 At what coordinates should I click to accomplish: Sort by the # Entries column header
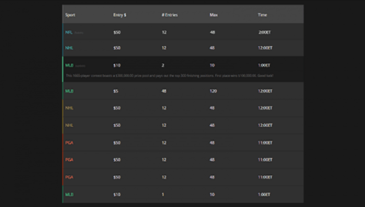click(170, 15)
